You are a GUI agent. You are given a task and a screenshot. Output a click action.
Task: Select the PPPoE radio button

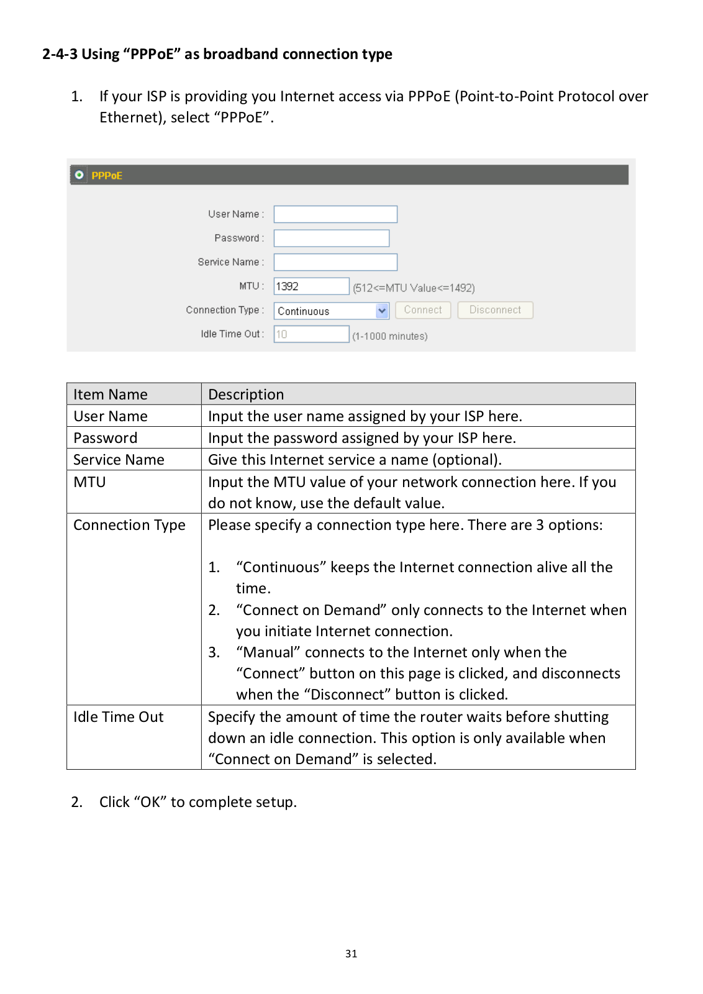point(79,175)
